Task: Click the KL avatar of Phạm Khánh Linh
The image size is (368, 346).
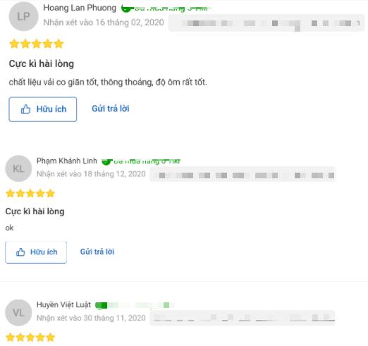Action: (18, 168)
